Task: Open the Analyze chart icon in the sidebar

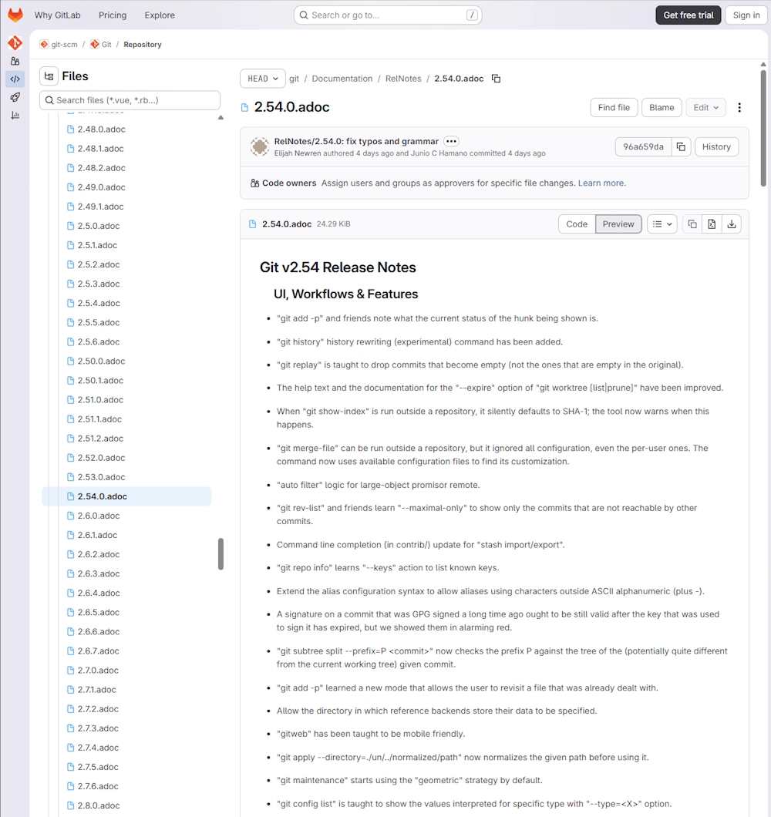Action: (x=15, y=116)
